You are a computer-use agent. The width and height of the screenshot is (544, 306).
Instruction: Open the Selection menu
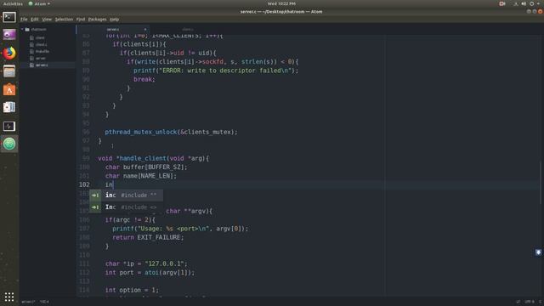64,20
